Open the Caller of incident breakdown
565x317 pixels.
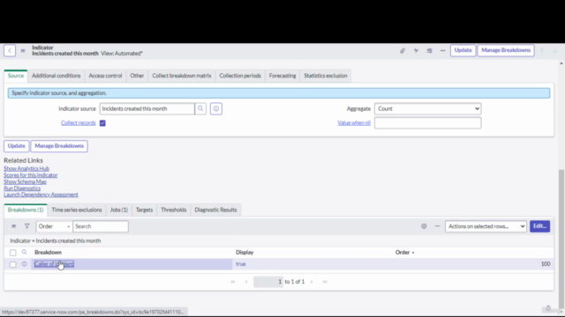pos(54,264)
